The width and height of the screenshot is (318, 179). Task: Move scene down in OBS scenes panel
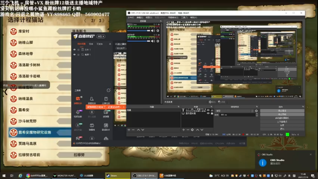click(143, 130)
